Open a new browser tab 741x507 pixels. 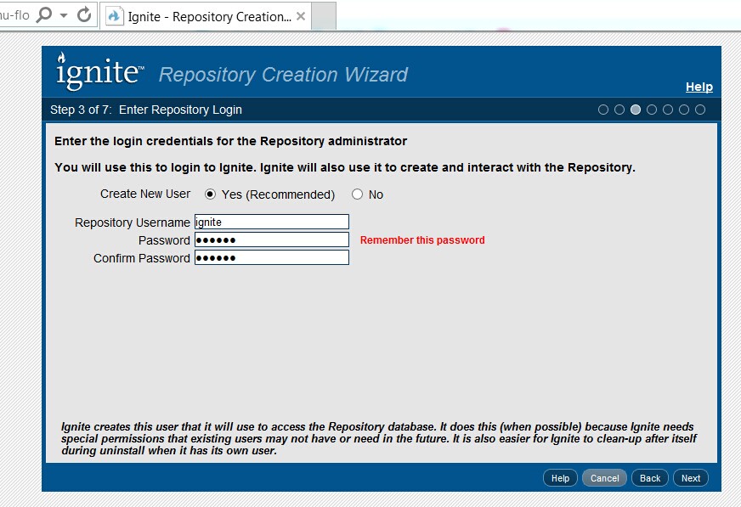pos(325,16)
